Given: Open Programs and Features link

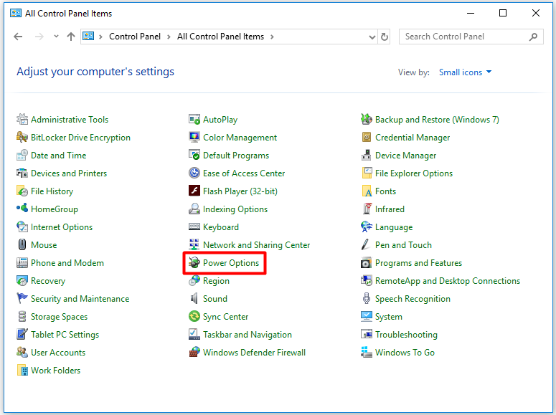Looking at the screenshot, I should pos(418,263).
